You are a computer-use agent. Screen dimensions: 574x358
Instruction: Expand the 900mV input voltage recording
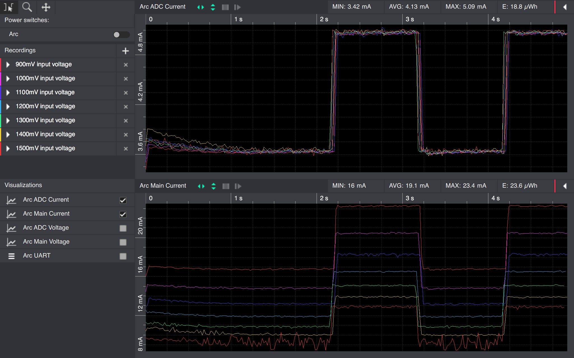pos(8,65)
